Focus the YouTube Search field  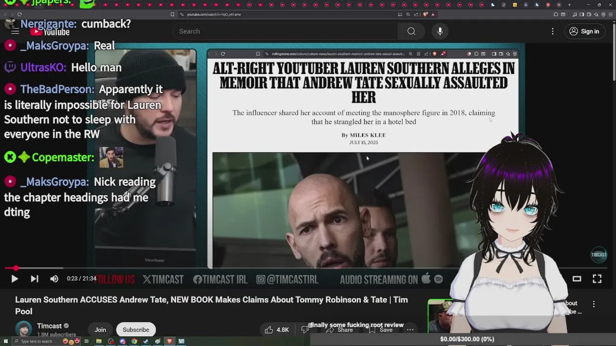[285, 31]
